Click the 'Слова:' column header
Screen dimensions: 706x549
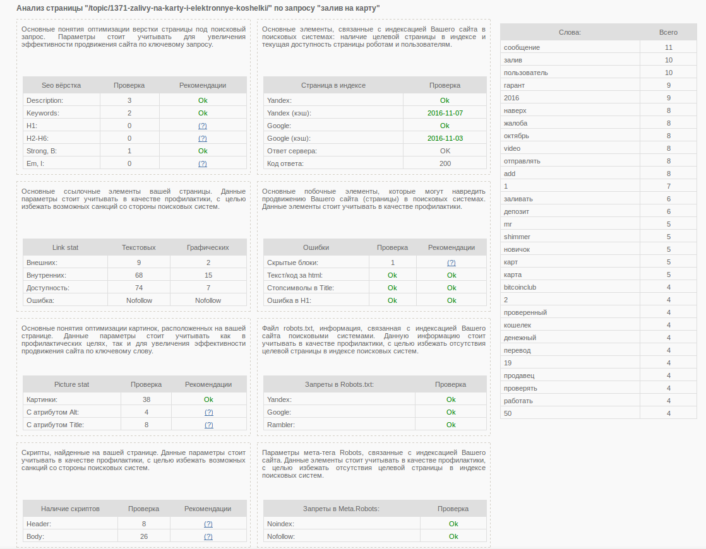tap(570, 32)
